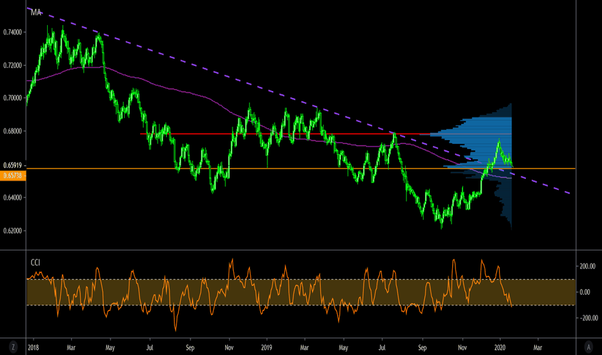Select the CCI indicator label

pyautogui.click(x=37, y=263)
